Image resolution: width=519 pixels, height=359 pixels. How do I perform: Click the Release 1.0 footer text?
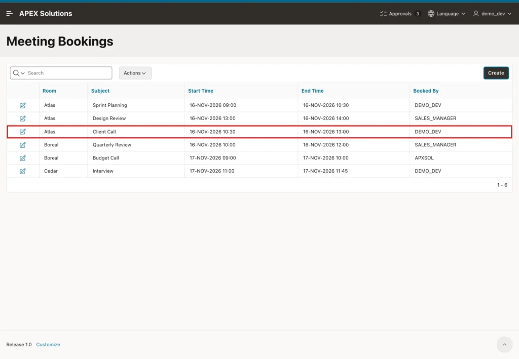click(x=19, y=344)
